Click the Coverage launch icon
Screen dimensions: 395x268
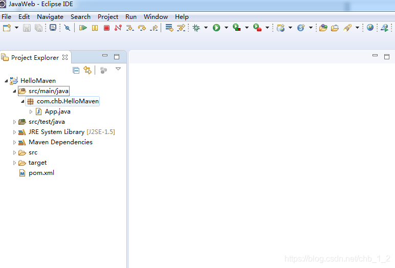[x=236, y=28]
